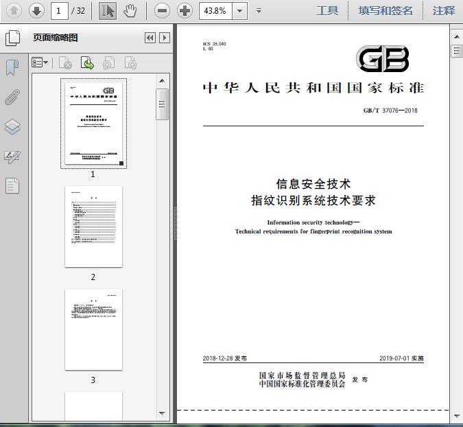Screen dimensions: 463x427
Task: Open the bookmarks panel
Action: point(12,67)
